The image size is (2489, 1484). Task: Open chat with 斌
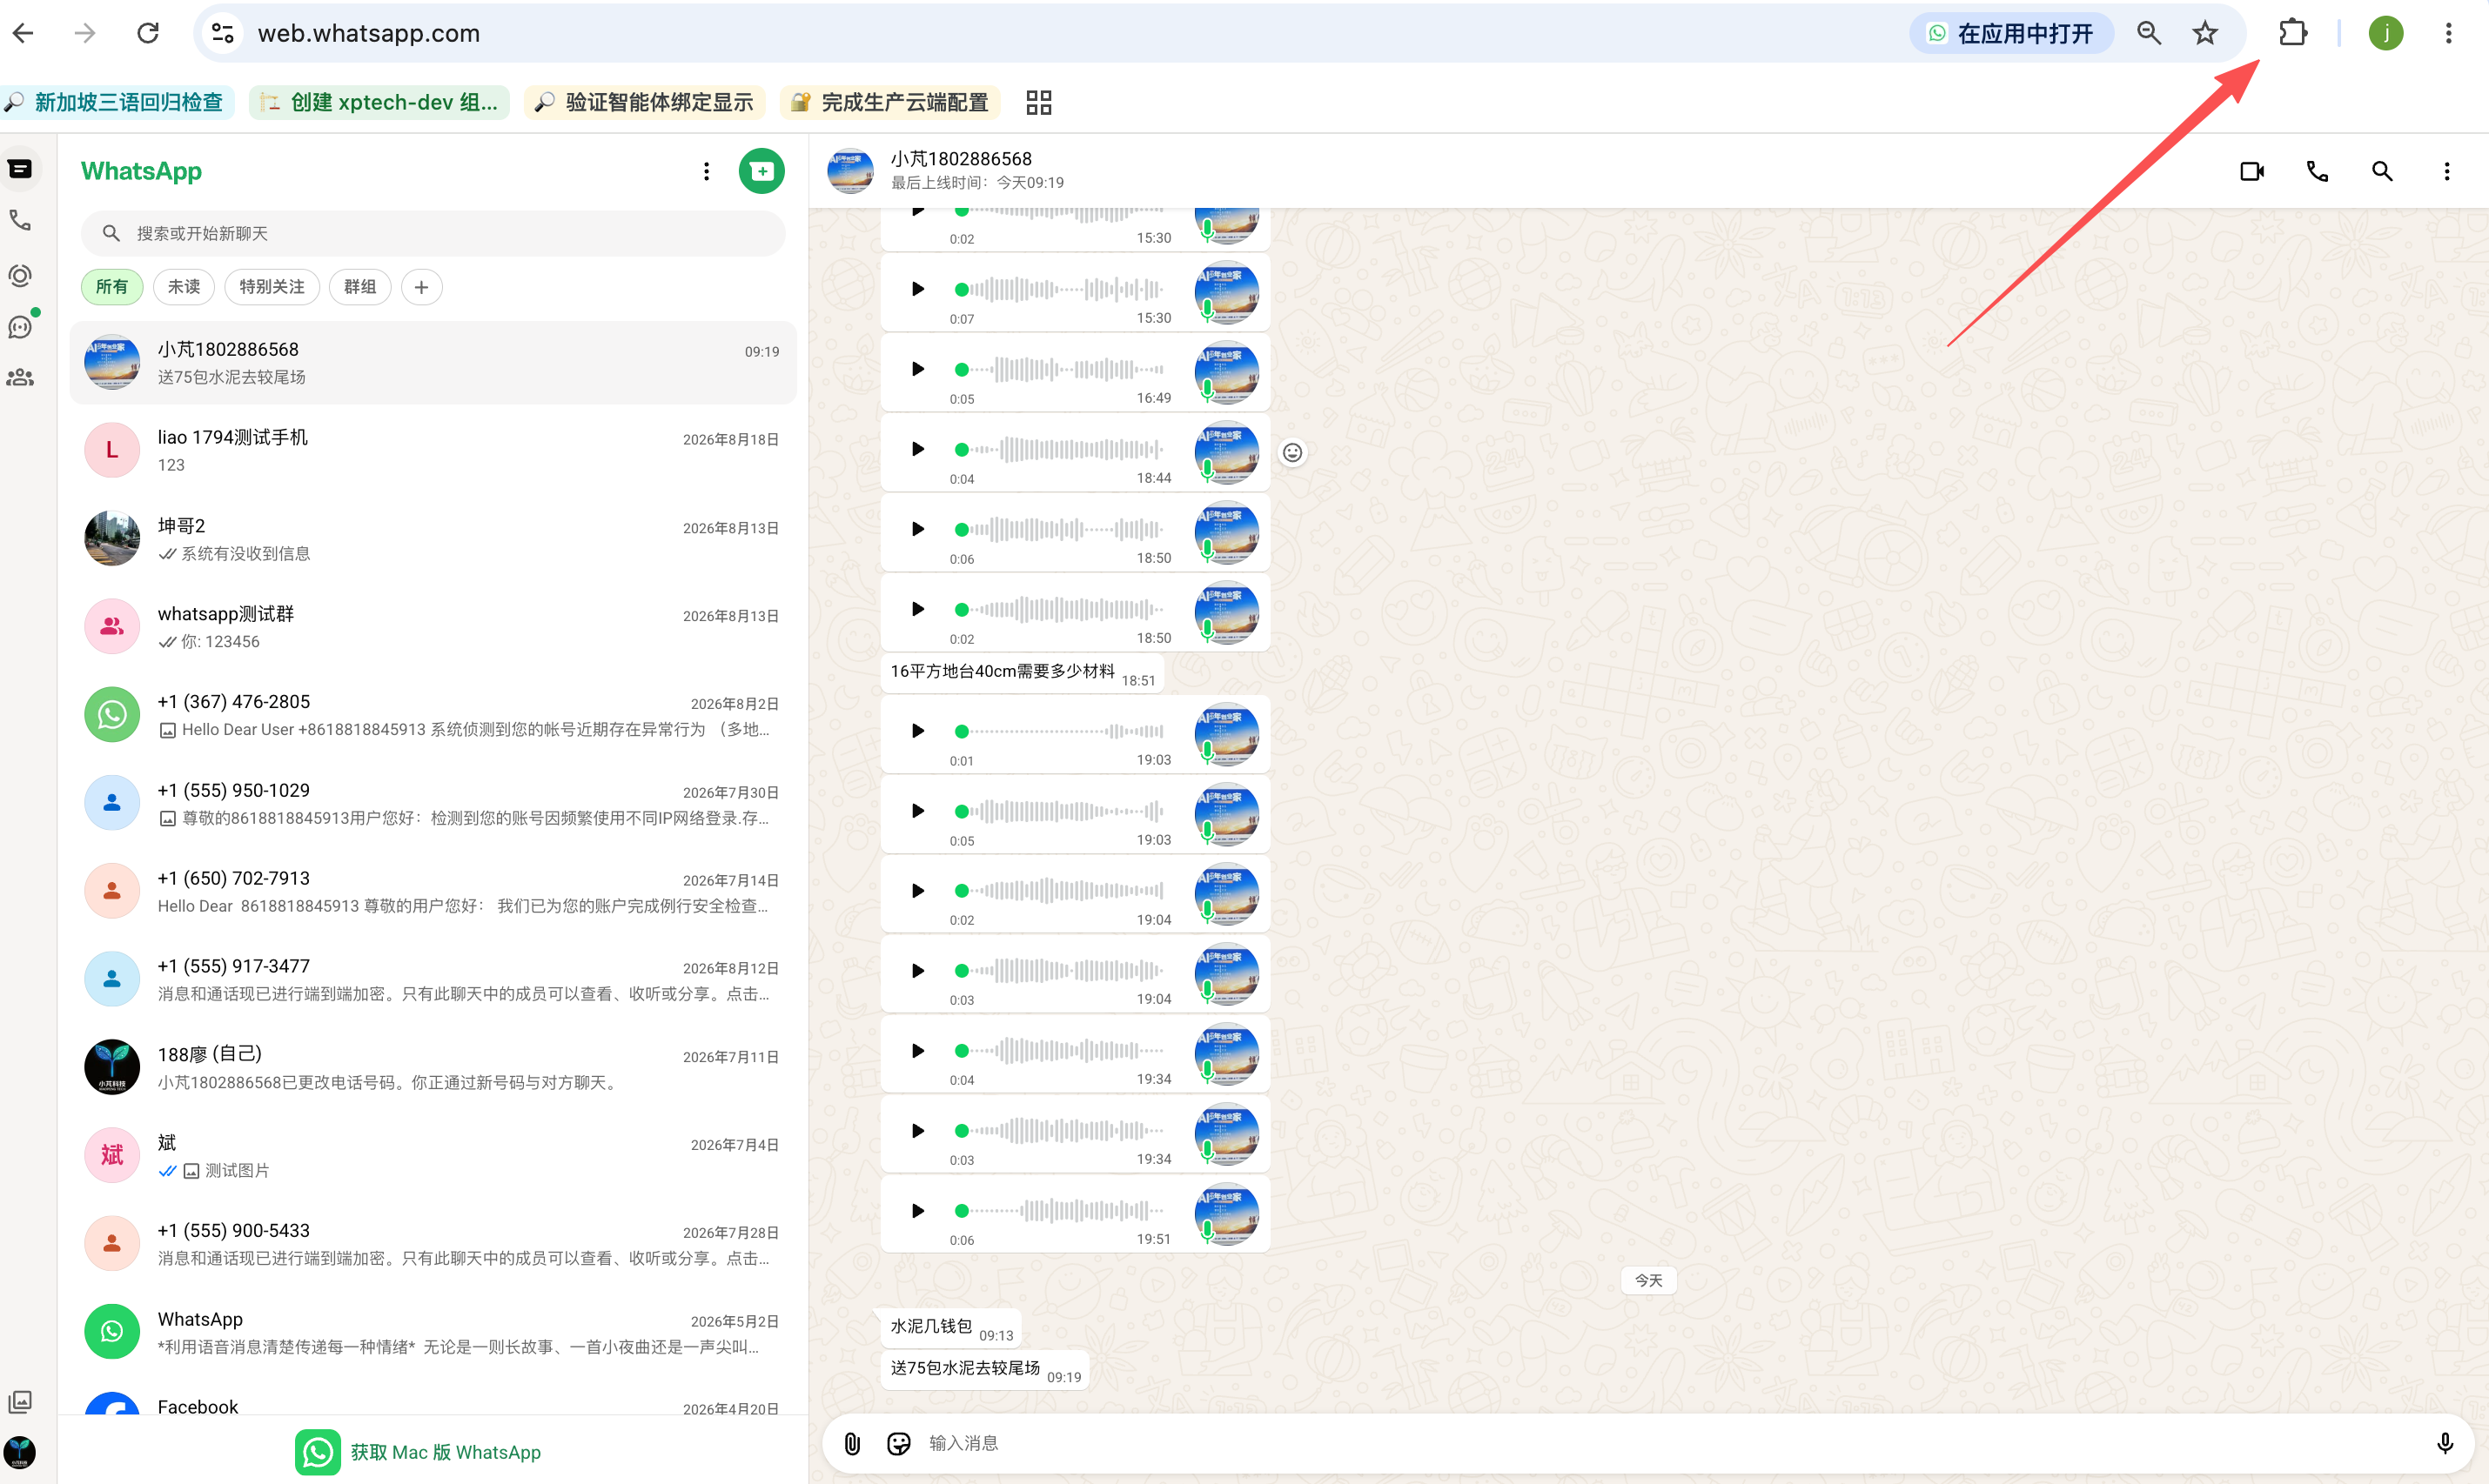coord(433,1155)
